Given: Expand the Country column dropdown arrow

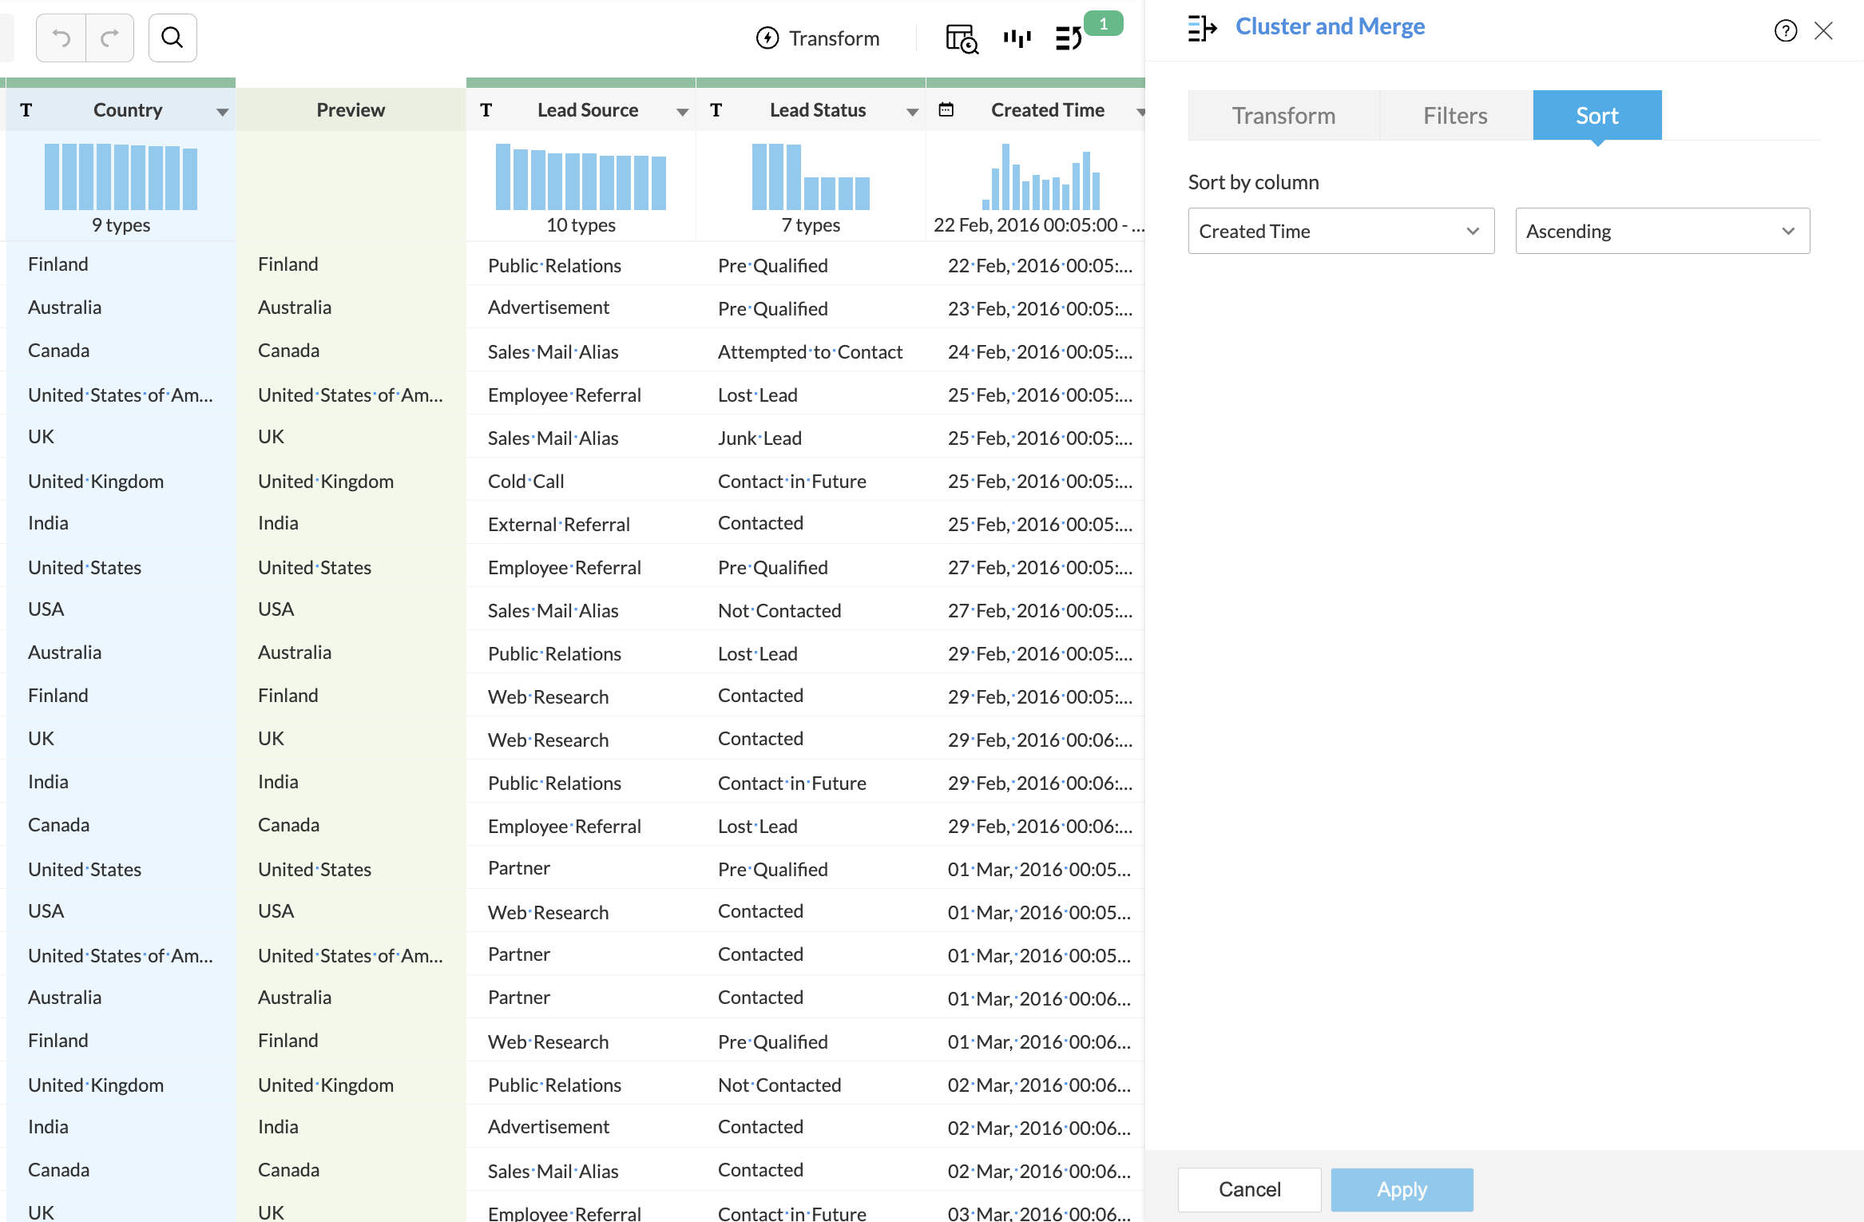Looking at the screenshot, I should point(222,113).
